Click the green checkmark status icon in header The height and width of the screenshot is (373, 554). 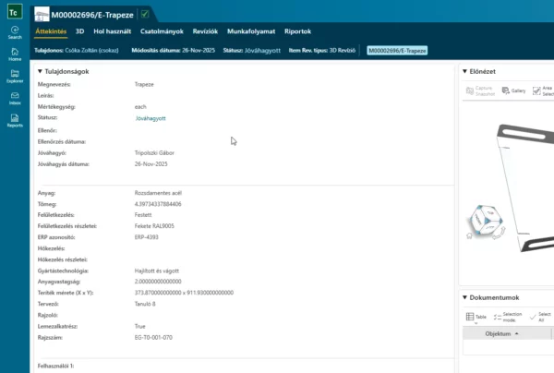pos(145,14)
